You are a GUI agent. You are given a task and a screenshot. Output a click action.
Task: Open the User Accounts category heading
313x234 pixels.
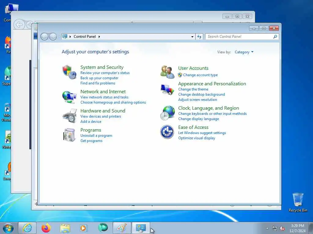(193, 68)
